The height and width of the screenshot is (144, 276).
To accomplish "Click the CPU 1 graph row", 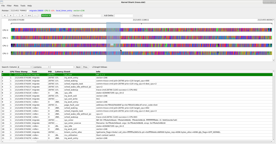I will click(x=141, y=38).
